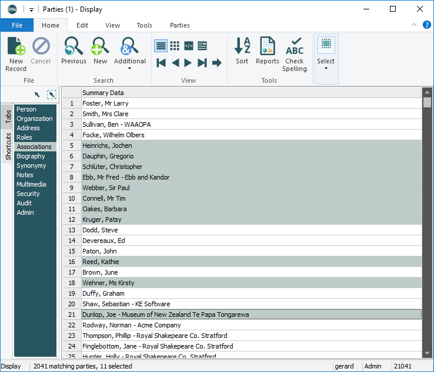This screenshot has height=372, width=434.
Task: Switch to contact sheet grid view
Action: click(x=175, y=45)
